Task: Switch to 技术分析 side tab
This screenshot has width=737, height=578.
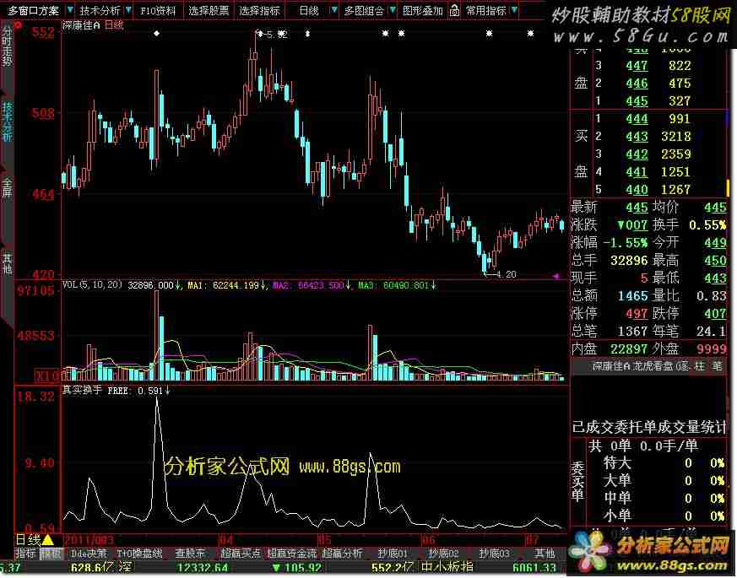Action: tap(7, 122)
